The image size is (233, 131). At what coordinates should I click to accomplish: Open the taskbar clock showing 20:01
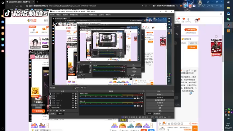[x=228, y=125]
